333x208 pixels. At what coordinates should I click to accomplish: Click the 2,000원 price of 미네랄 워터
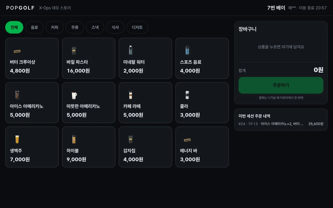133,71
